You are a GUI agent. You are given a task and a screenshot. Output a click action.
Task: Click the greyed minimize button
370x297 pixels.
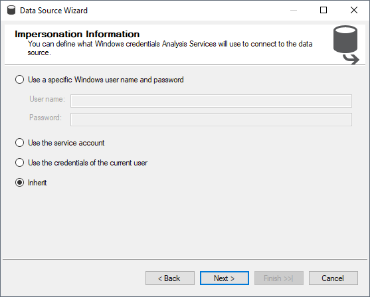coord(294,10)
